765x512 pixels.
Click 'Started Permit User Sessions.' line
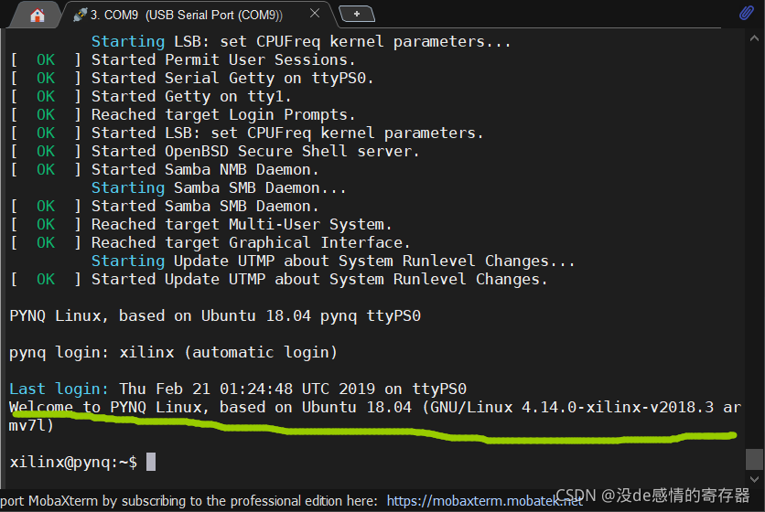point(183,60)
